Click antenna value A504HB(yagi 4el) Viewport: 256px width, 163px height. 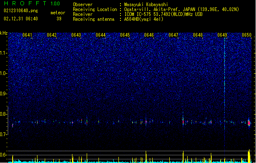(x=144, y=19)
